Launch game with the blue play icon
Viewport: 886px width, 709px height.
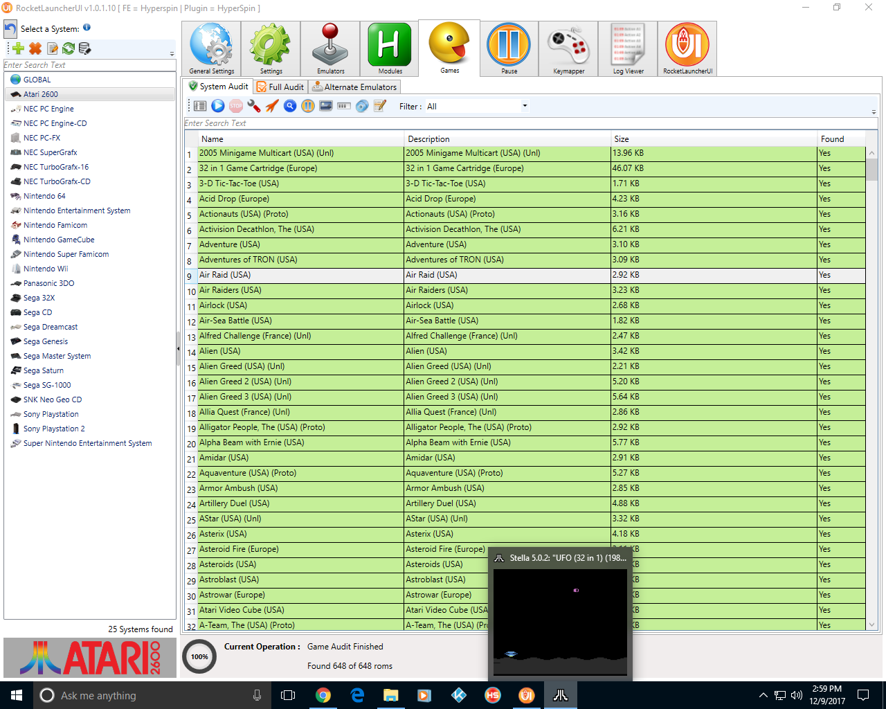click(x=218, y=106)
